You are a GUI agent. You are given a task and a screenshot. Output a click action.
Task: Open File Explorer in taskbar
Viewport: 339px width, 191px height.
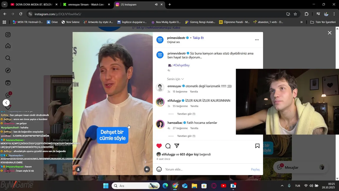tap(194, 186)
